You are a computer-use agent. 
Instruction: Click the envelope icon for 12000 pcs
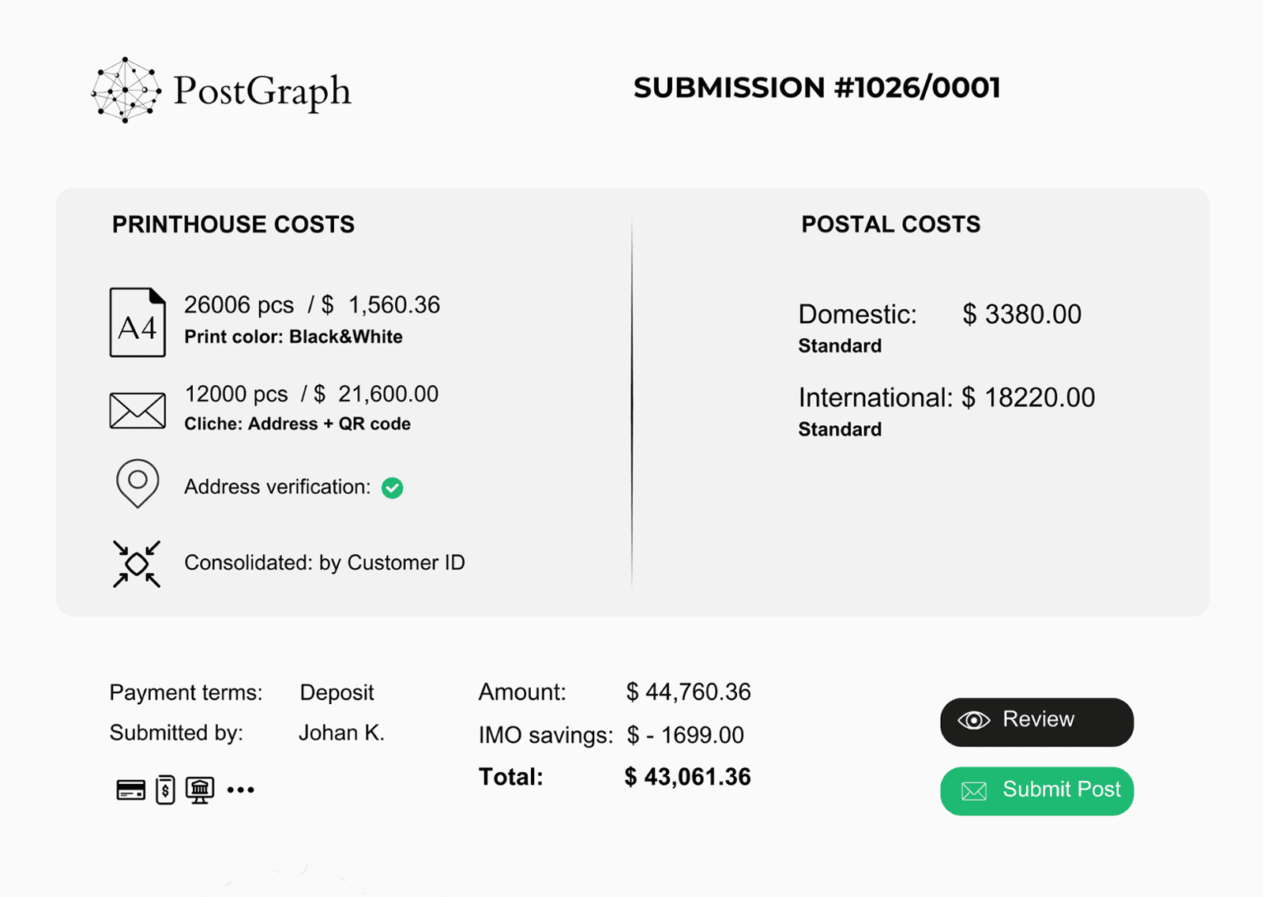pyautogui.click(x=137, y=411)
